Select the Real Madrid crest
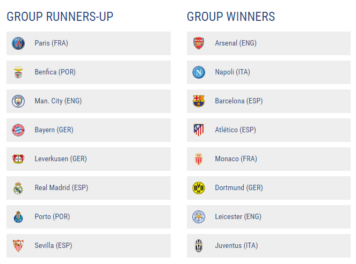 tap(18, 188)
